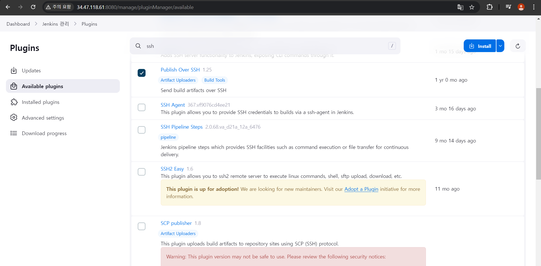Click the SSH Agent version 367.vf9076cd4ee21
The image size is (541, 266).
[x=209, y=105]
